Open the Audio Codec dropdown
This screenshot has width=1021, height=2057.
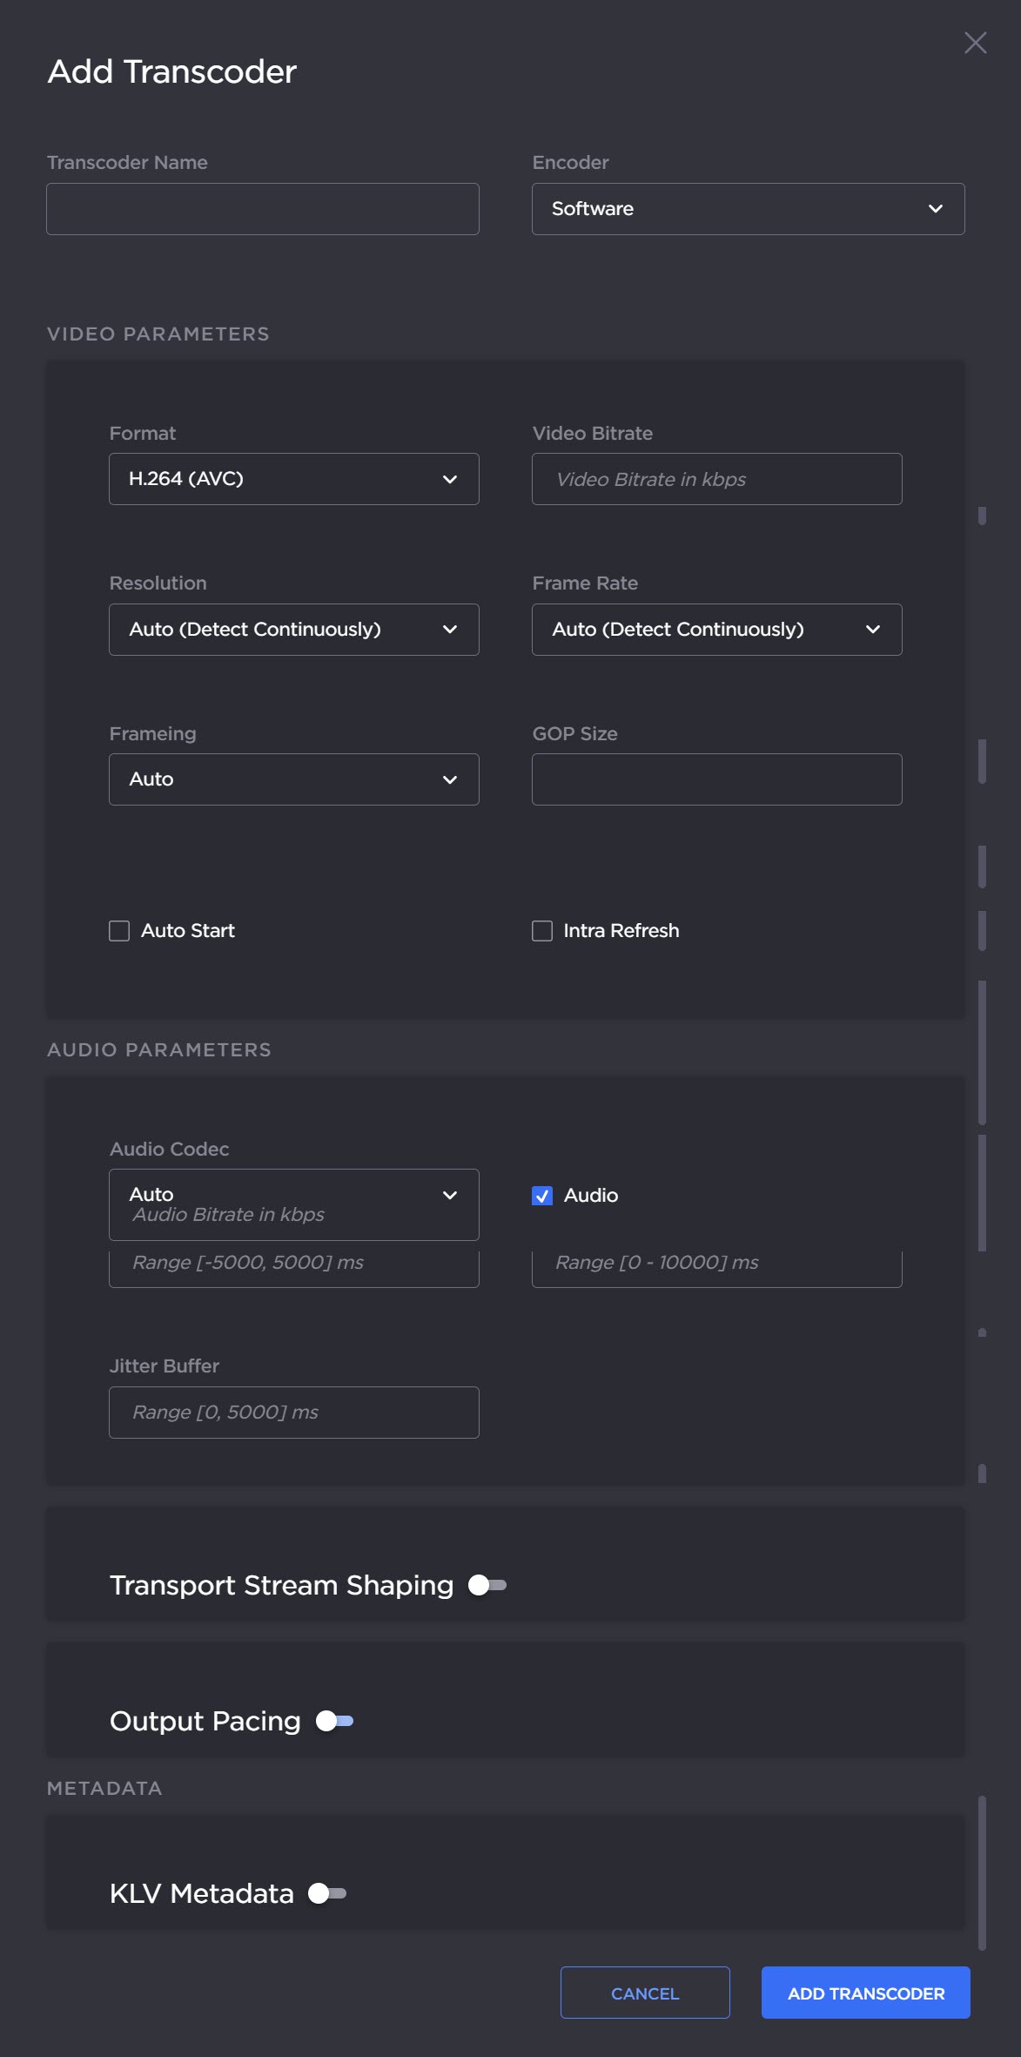293,1194
